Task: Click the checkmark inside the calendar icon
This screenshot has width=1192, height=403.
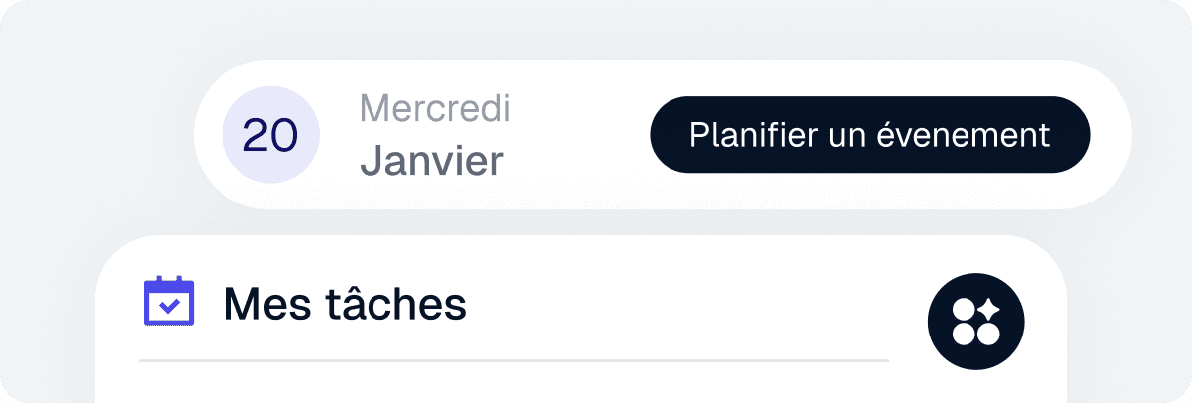Action: click(170, 307)
